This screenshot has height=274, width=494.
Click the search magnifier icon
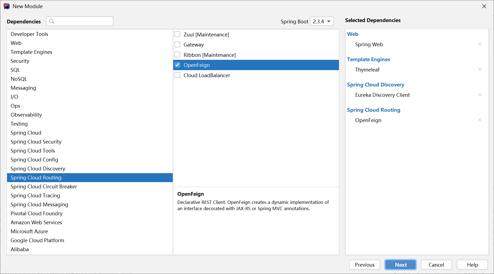click(x=52, y=21)
